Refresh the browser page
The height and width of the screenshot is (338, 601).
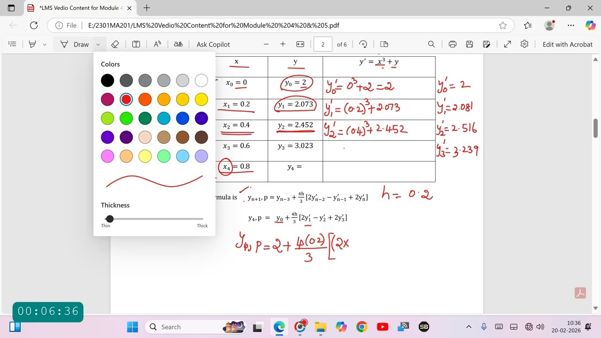[x=33, y=25]
